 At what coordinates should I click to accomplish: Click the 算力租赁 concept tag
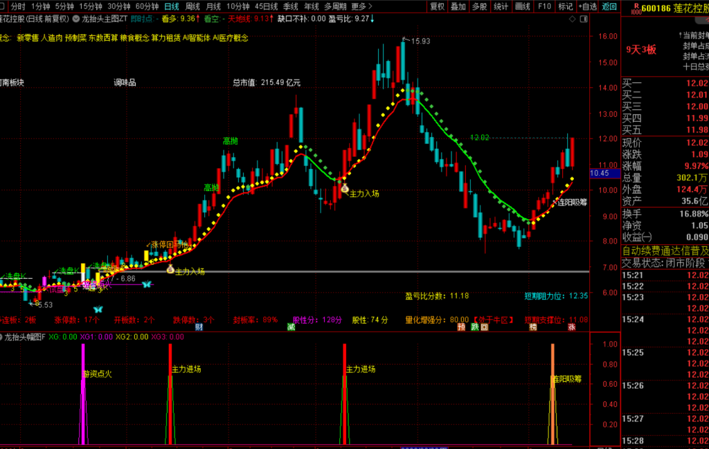pos(165,38)
